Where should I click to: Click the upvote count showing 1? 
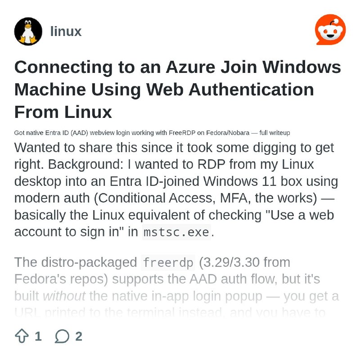click(38, 336)
